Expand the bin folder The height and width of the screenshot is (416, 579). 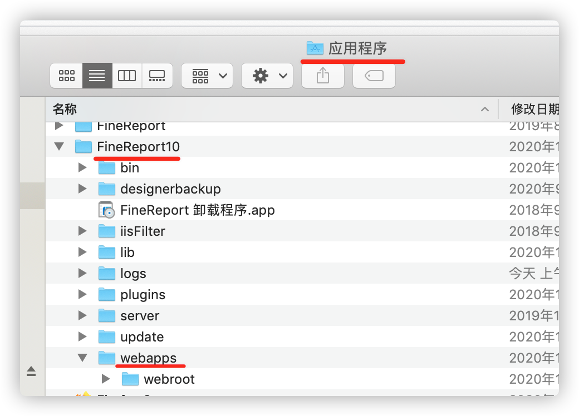click(x=83, y=168)
